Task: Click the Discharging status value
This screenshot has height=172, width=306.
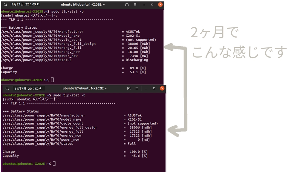Action: tap(137, 60)
